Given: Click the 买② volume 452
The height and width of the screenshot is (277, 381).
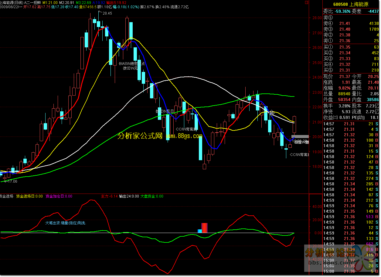Looking at the screenshot, I should [x=375, y=53].
